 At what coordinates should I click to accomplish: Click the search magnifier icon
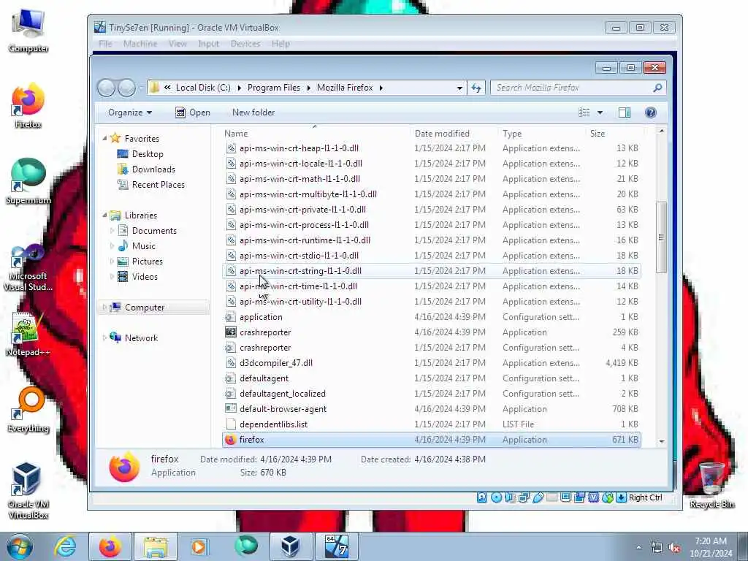point(657,88)
